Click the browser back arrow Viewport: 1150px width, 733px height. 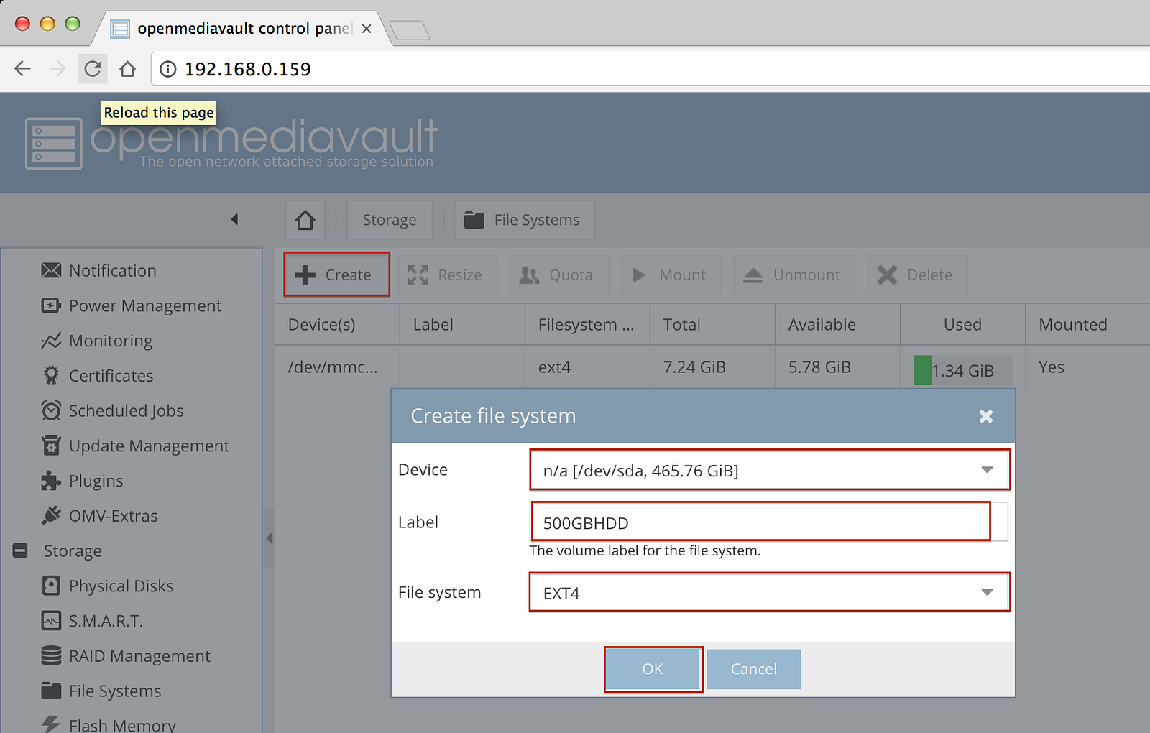[23, 69]
